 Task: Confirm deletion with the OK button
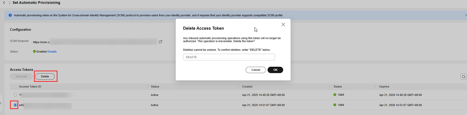(275, 70)
